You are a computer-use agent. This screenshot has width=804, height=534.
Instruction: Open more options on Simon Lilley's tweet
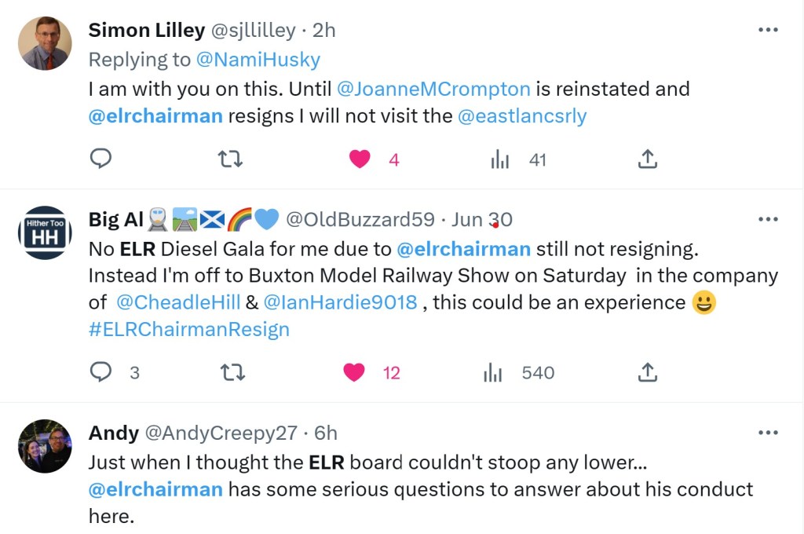(767, 30)
